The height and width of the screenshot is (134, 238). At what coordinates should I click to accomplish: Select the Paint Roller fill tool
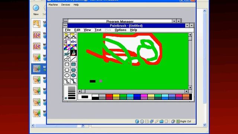pos(67,53)
